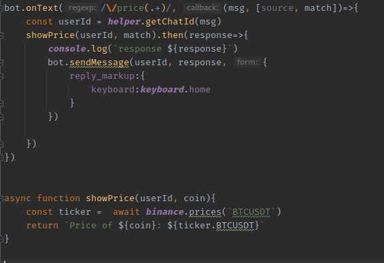Click the italic "binance" identifier
Image resolution: width=384 pixels, height=263 pixels.
coord(164,212)
